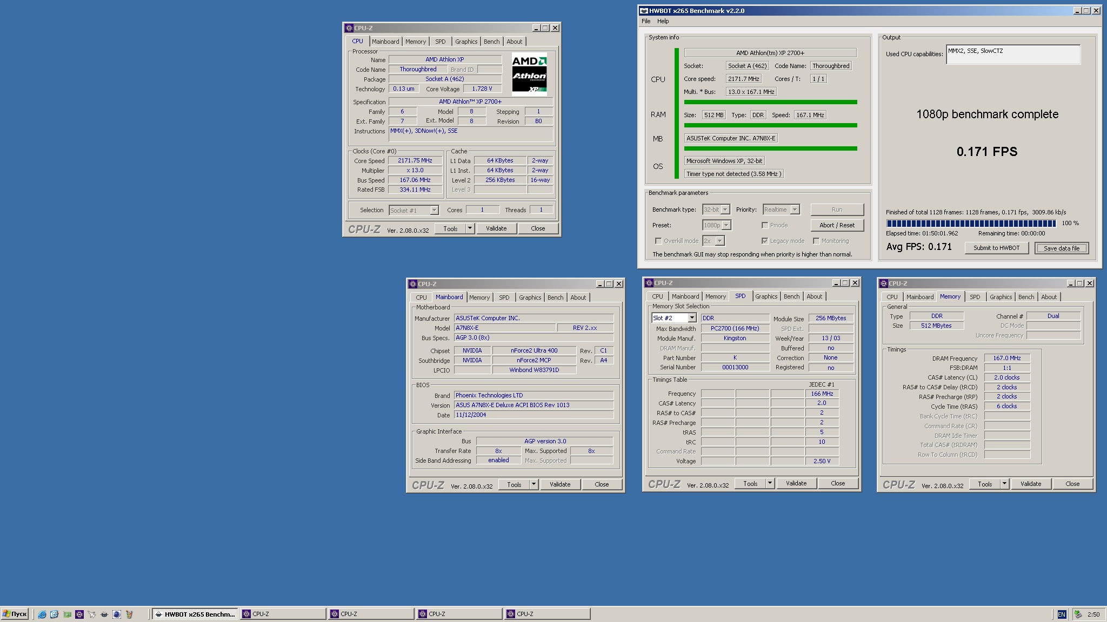
Task: Open the Selection Socket #1 dropdown
Action: 434,211
